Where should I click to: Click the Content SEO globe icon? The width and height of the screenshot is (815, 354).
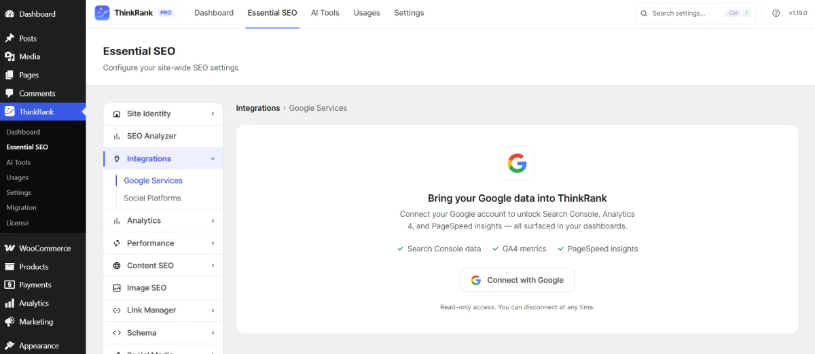[x=117, y=265]
